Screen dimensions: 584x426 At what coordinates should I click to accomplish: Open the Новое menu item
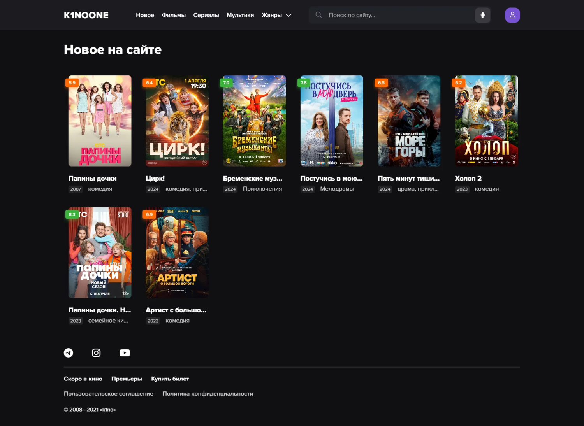(x=145, y=15)
